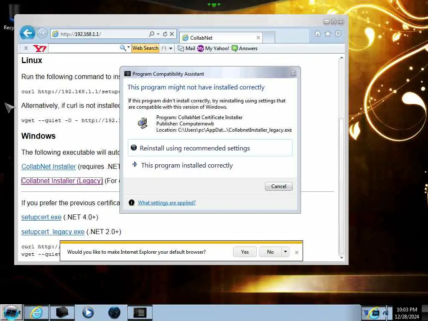Viewport: 428px width, 321px height.
Task: Open the What settings are applied? link
Action: click(x=167, y=203)
